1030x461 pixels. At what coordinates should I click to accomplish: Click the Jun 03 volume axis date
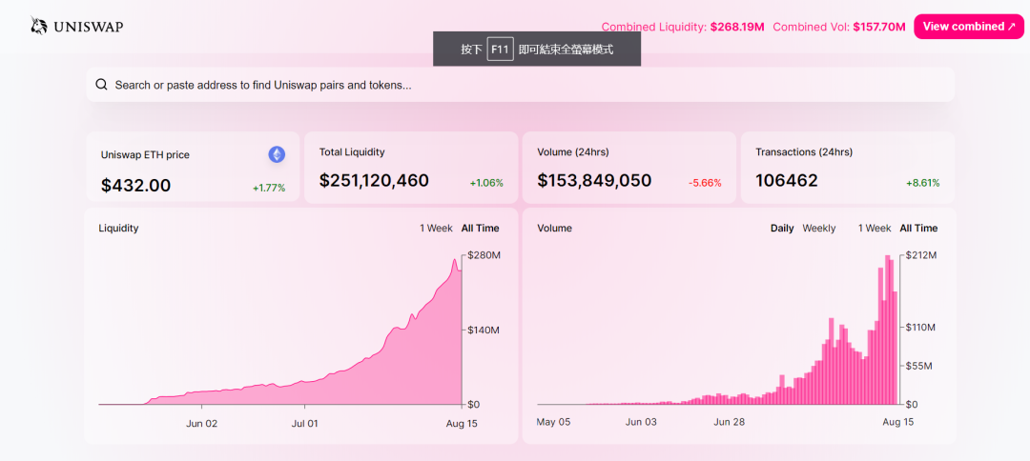(641, 422)
